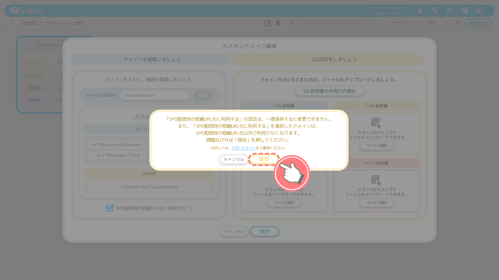Image resolution: width=499 pixels, height=280 pixels.
Task: Click the help icon beside SMS checkbox
Action: point(191,208)
